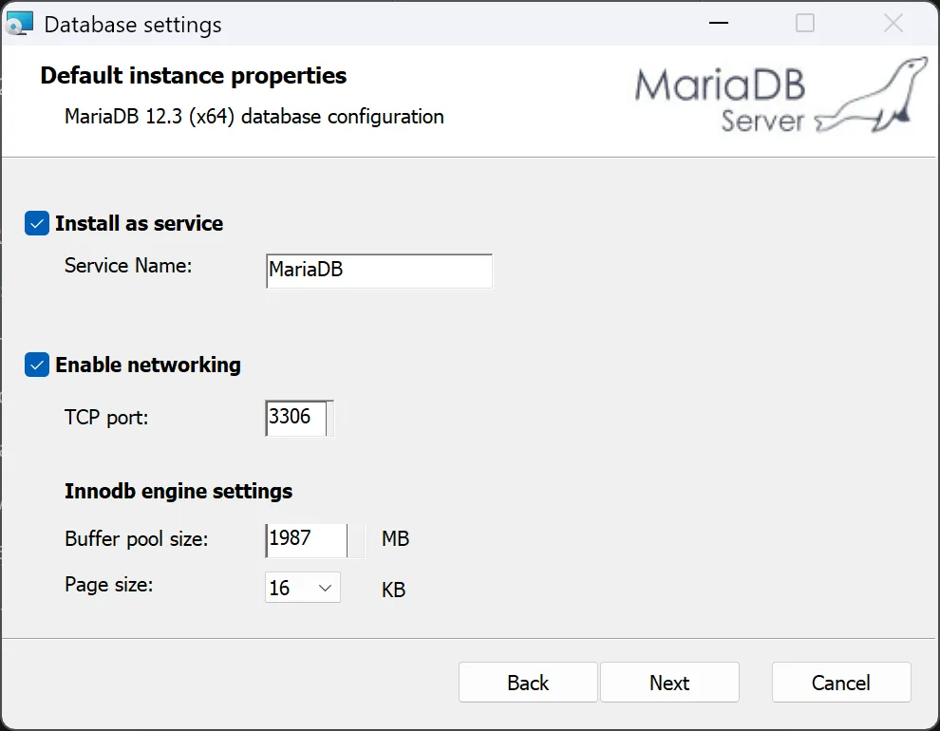This screenshot has width=940, height=731.
Task: Click the Default instance properties heading
Action: pyautogui.click(x=194, y=76)
